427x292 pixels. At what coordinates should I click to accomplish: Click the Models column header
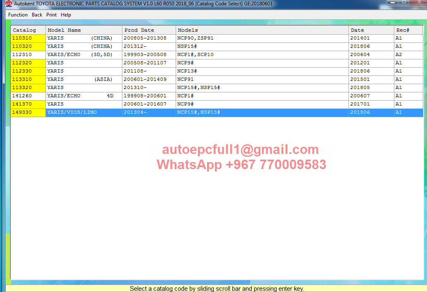coord(262,30)
